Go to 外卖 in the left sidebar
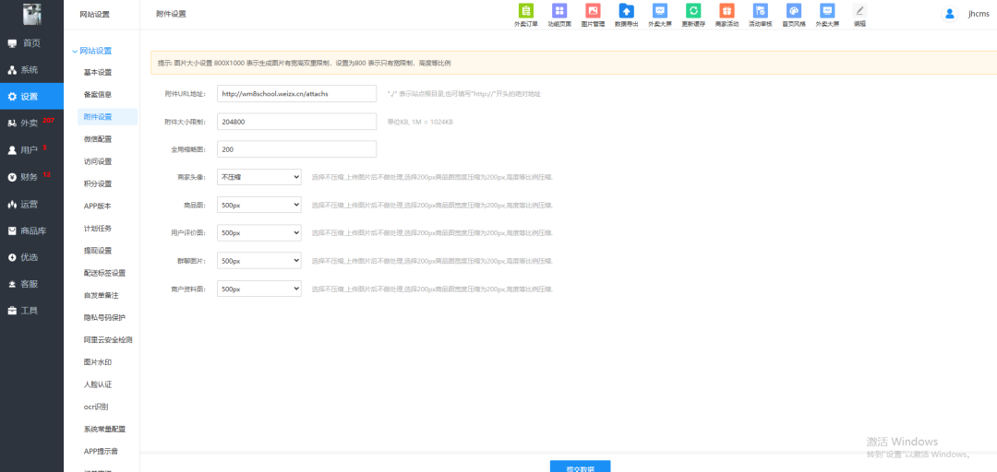Image resolution: width=997 pixels, height=472 pixels. 30,123
